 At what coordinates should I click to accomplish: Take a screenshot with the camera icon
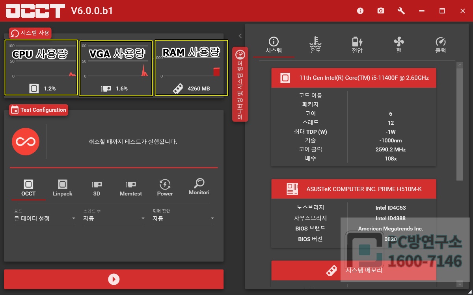(381, 11)
